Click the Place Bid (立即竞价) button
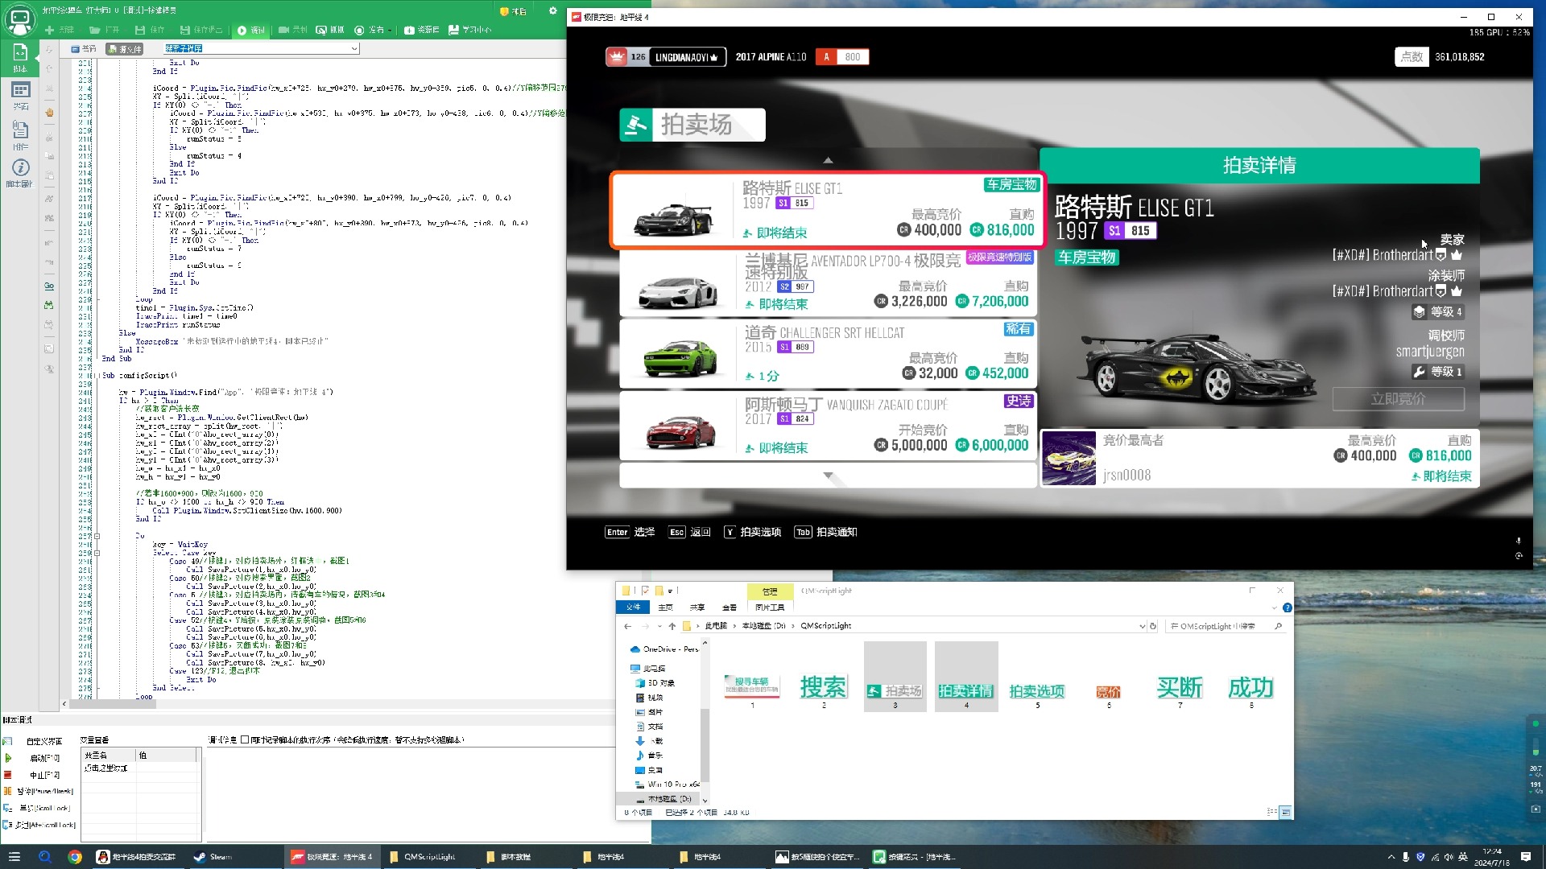The width and height of the screenshot is (1546, 869). click(1398, 399)
